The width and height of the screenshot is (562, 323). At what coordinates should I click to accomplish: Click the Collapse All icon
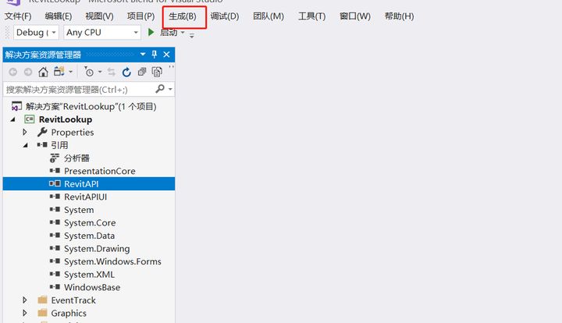[x=142, y=72]
